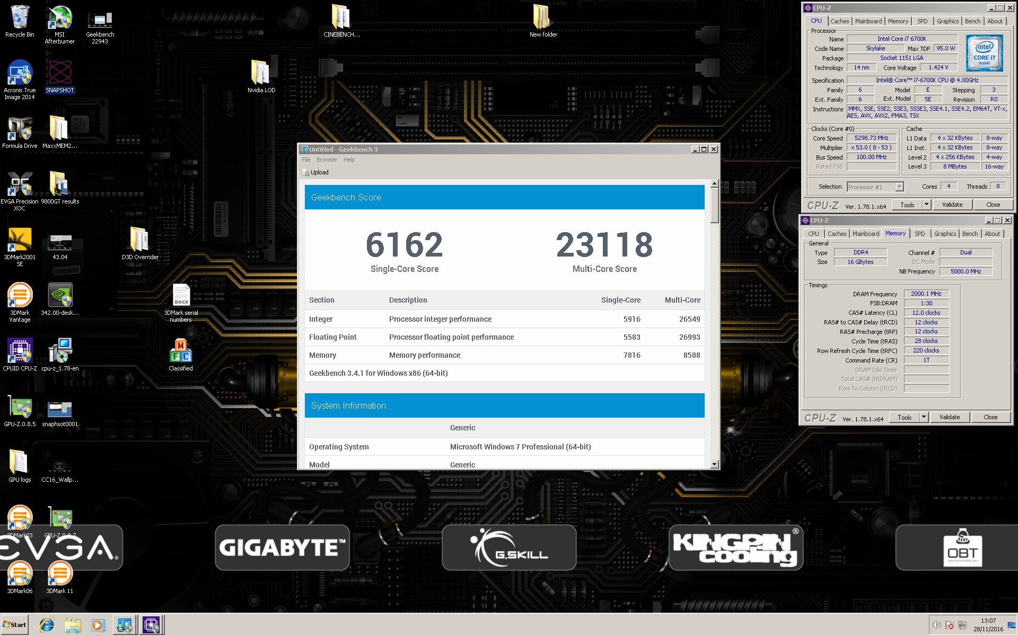Click the DRAM Frequency 2000.1 MHz value
The height and width of the screenshot is (636, 1018).
coord(926,294)
